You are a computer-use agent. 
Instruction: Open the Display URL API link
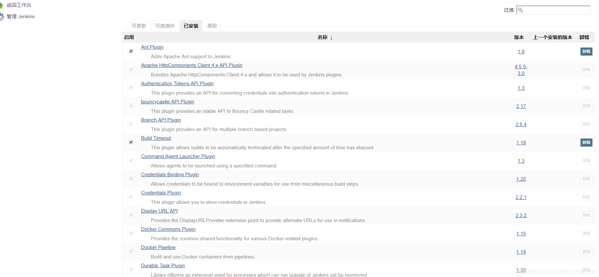point(159,211)
